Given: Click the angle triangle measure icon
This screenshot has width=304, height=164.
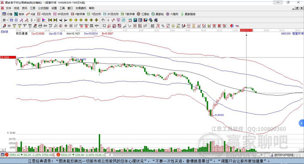Looking at the screenshot, I should pos(56,26).
